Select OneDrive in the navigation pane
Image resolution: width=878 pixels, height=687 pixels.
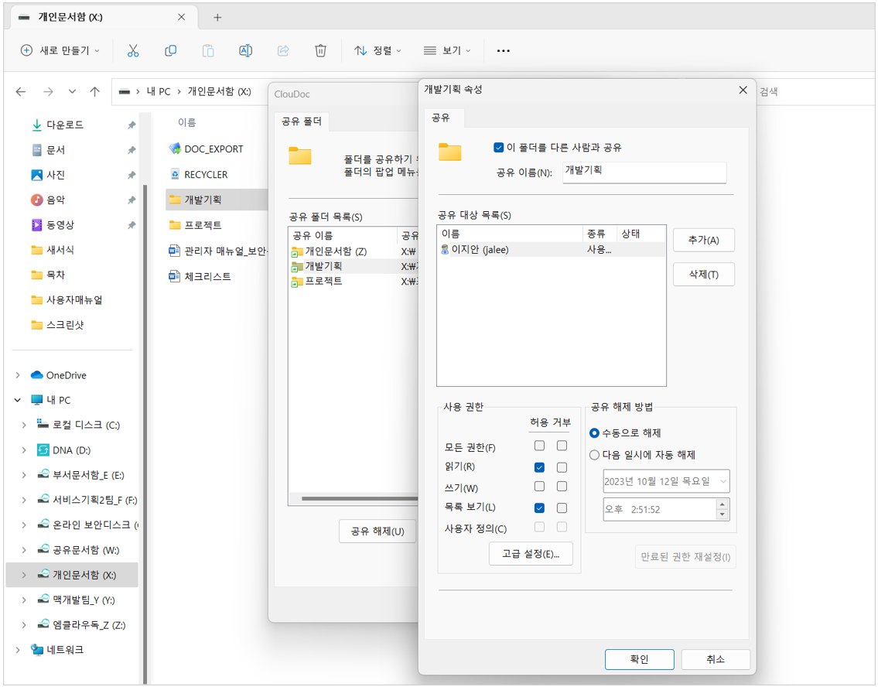[x=66, y=375]
